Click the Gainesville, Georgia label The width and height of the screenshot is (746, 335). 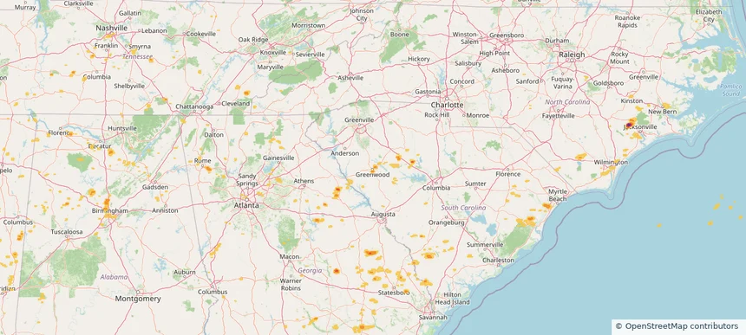point(278,158)
